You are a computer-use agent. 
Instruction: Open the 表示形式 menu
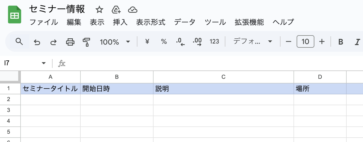pos(151,22)
